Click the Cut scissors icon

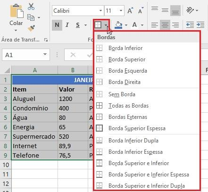tap(31, 7)
